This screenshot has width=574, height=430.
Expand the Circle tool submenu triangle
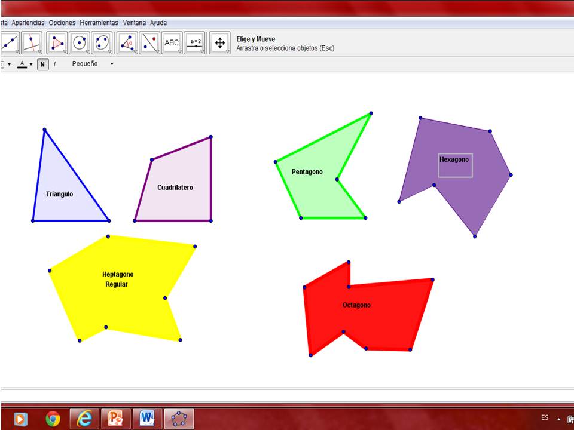coord(87,51)
